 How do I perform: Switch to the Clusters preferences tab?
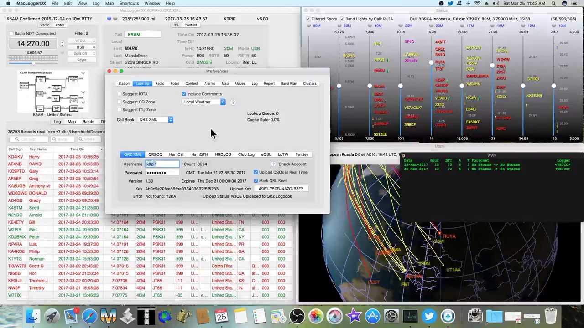tap(310, 84)
